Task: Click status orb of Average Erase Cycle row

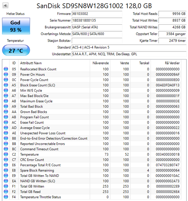Action: click(x=6, y=128)
